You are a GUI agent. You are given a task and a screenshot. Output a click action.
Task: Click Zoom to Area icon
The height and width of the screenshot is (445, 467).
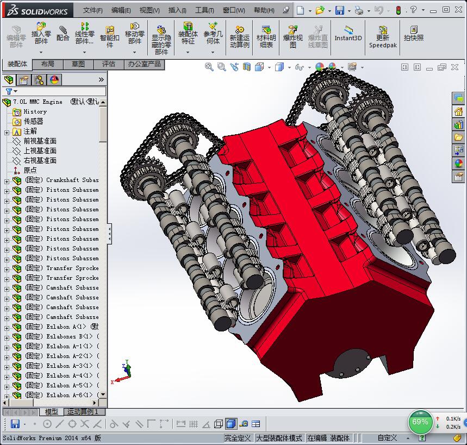coord(221,67)
